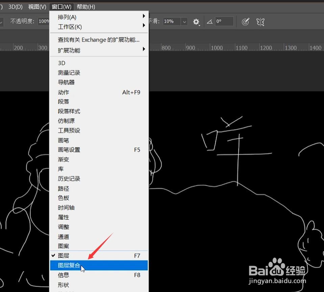Screen dimensions: 324x292
Task: Click the opacity 100% value field
Action: tap(44, 21)
